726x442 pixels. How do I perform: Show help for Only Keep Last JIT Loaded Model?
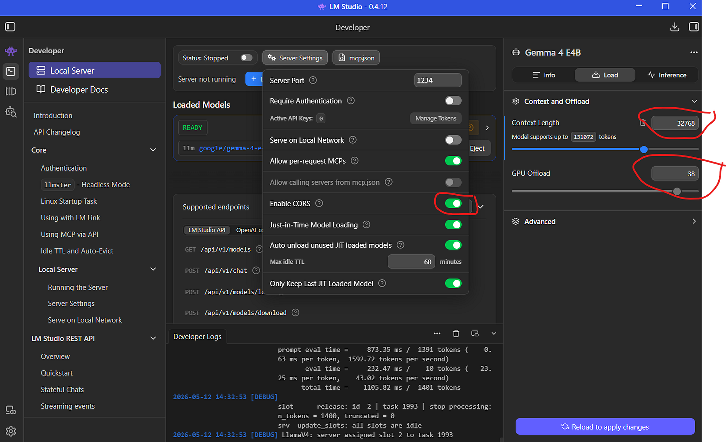click(x=382, y=283)
